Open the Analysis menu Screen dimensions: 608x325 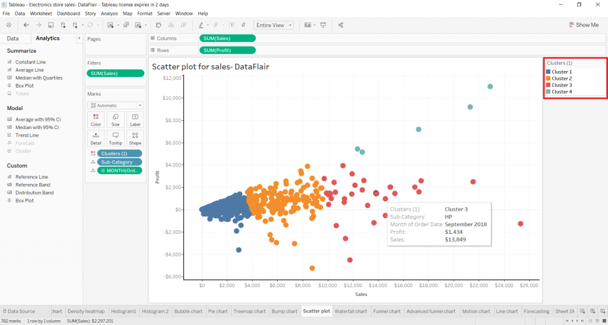tap(109, 14)
